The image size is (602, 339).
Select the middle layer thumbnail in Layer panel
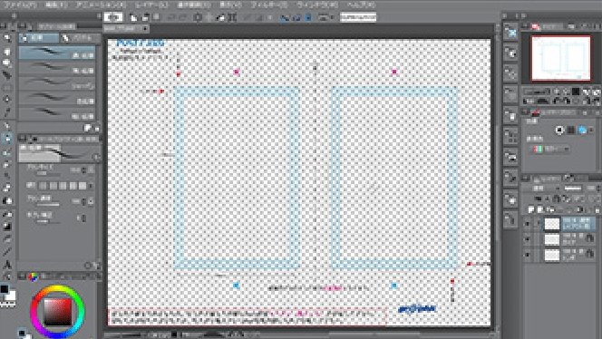coord(552,239)
